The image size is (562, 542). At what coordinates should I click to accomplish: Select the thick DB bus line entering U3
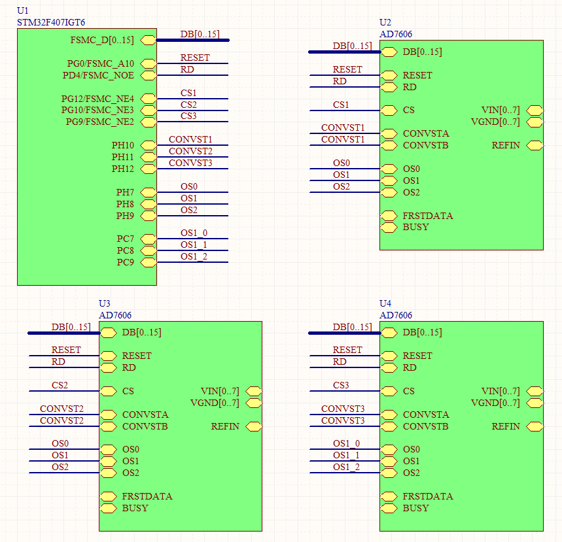tap(64, 333)
